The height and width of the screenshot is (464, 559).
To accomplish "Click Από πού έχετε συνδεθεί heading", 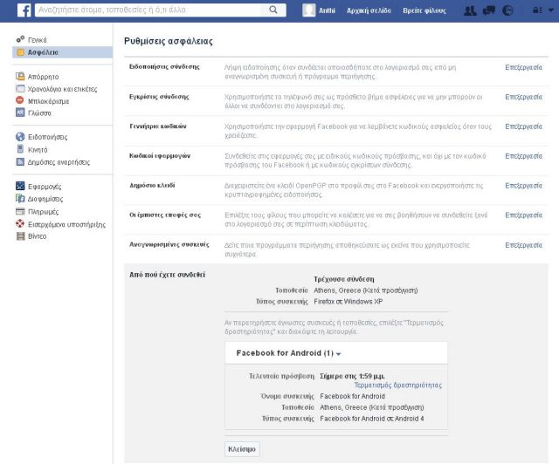I will [167, 275].
